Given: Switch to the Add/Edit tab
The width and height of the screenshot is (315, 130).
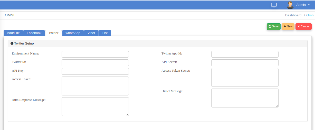Looking at the screenshot, I should click(13, 33).
